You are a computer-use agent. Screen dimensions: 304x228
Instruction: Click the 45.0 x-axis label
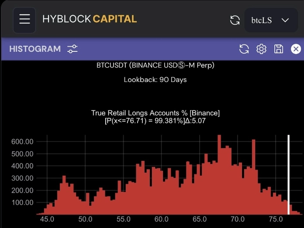click(x=47, y=219)
